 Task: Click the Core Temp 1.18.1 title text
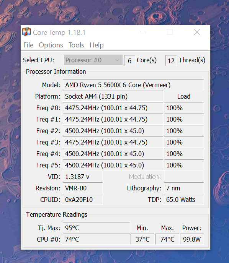[x=59, y=32]
